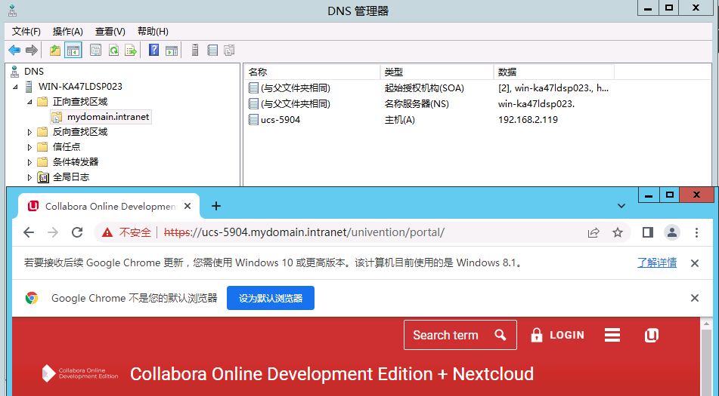Click the Search term input field
719x396 pixels.
coord(449,335)
